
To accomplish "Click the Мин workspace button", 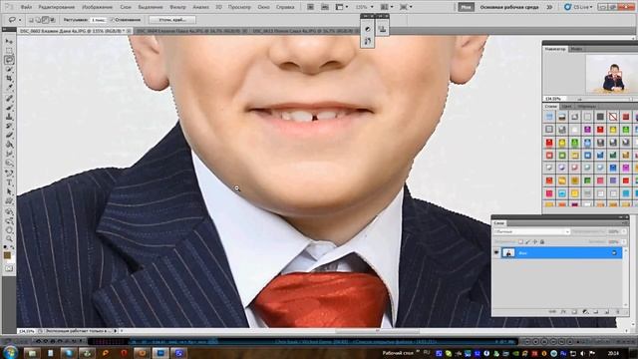I will click(466, 7).
